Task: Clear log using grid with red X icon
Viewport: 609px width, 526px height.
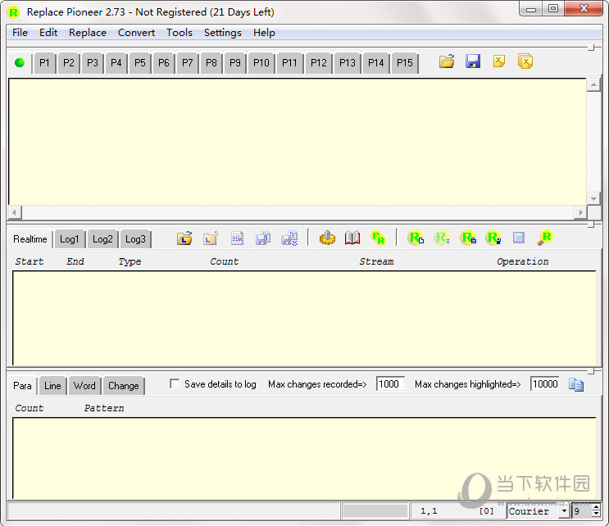Action: 237,238
